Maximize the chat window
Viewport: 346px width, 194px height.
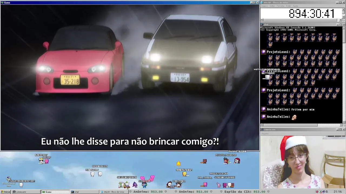point(341,25)
